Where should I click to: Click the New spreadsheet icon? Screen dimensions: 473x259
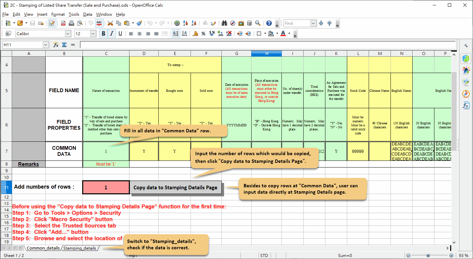pyautogui.click(x=8, y=23)
